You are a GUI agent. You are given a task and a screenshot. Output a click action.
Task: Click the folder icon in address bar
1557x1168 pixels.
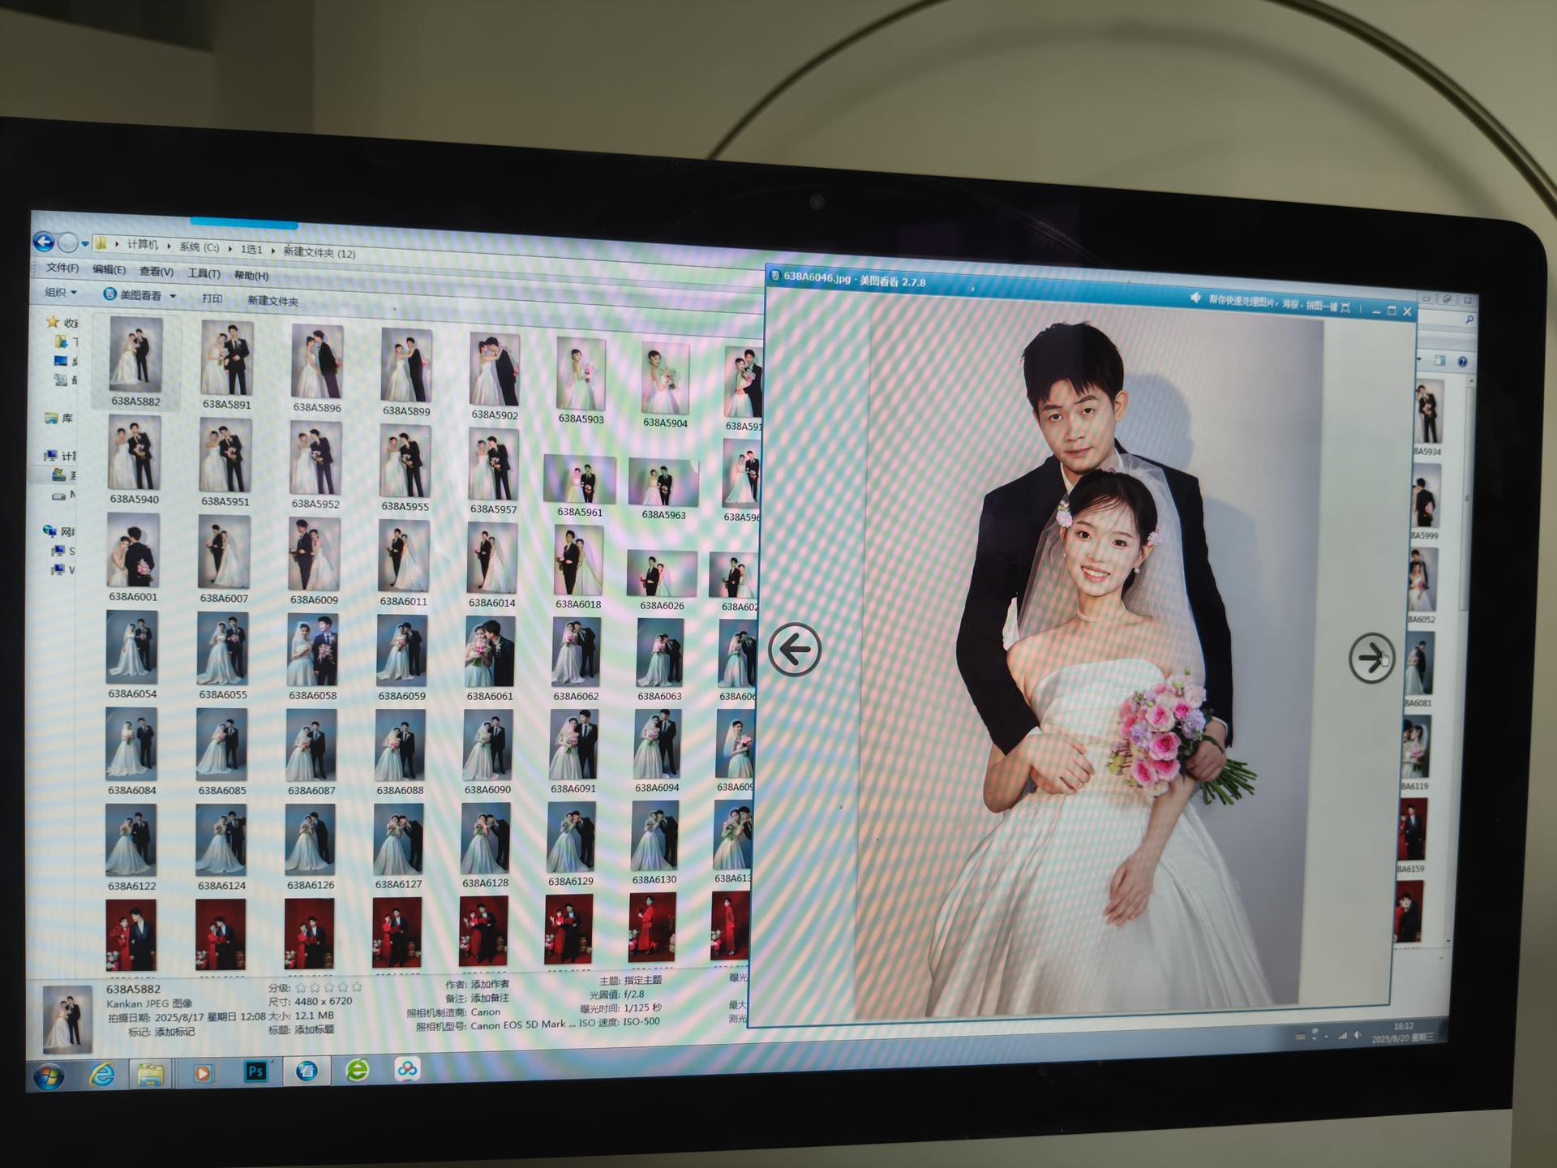pyautogui.click(x=101, y=243)
